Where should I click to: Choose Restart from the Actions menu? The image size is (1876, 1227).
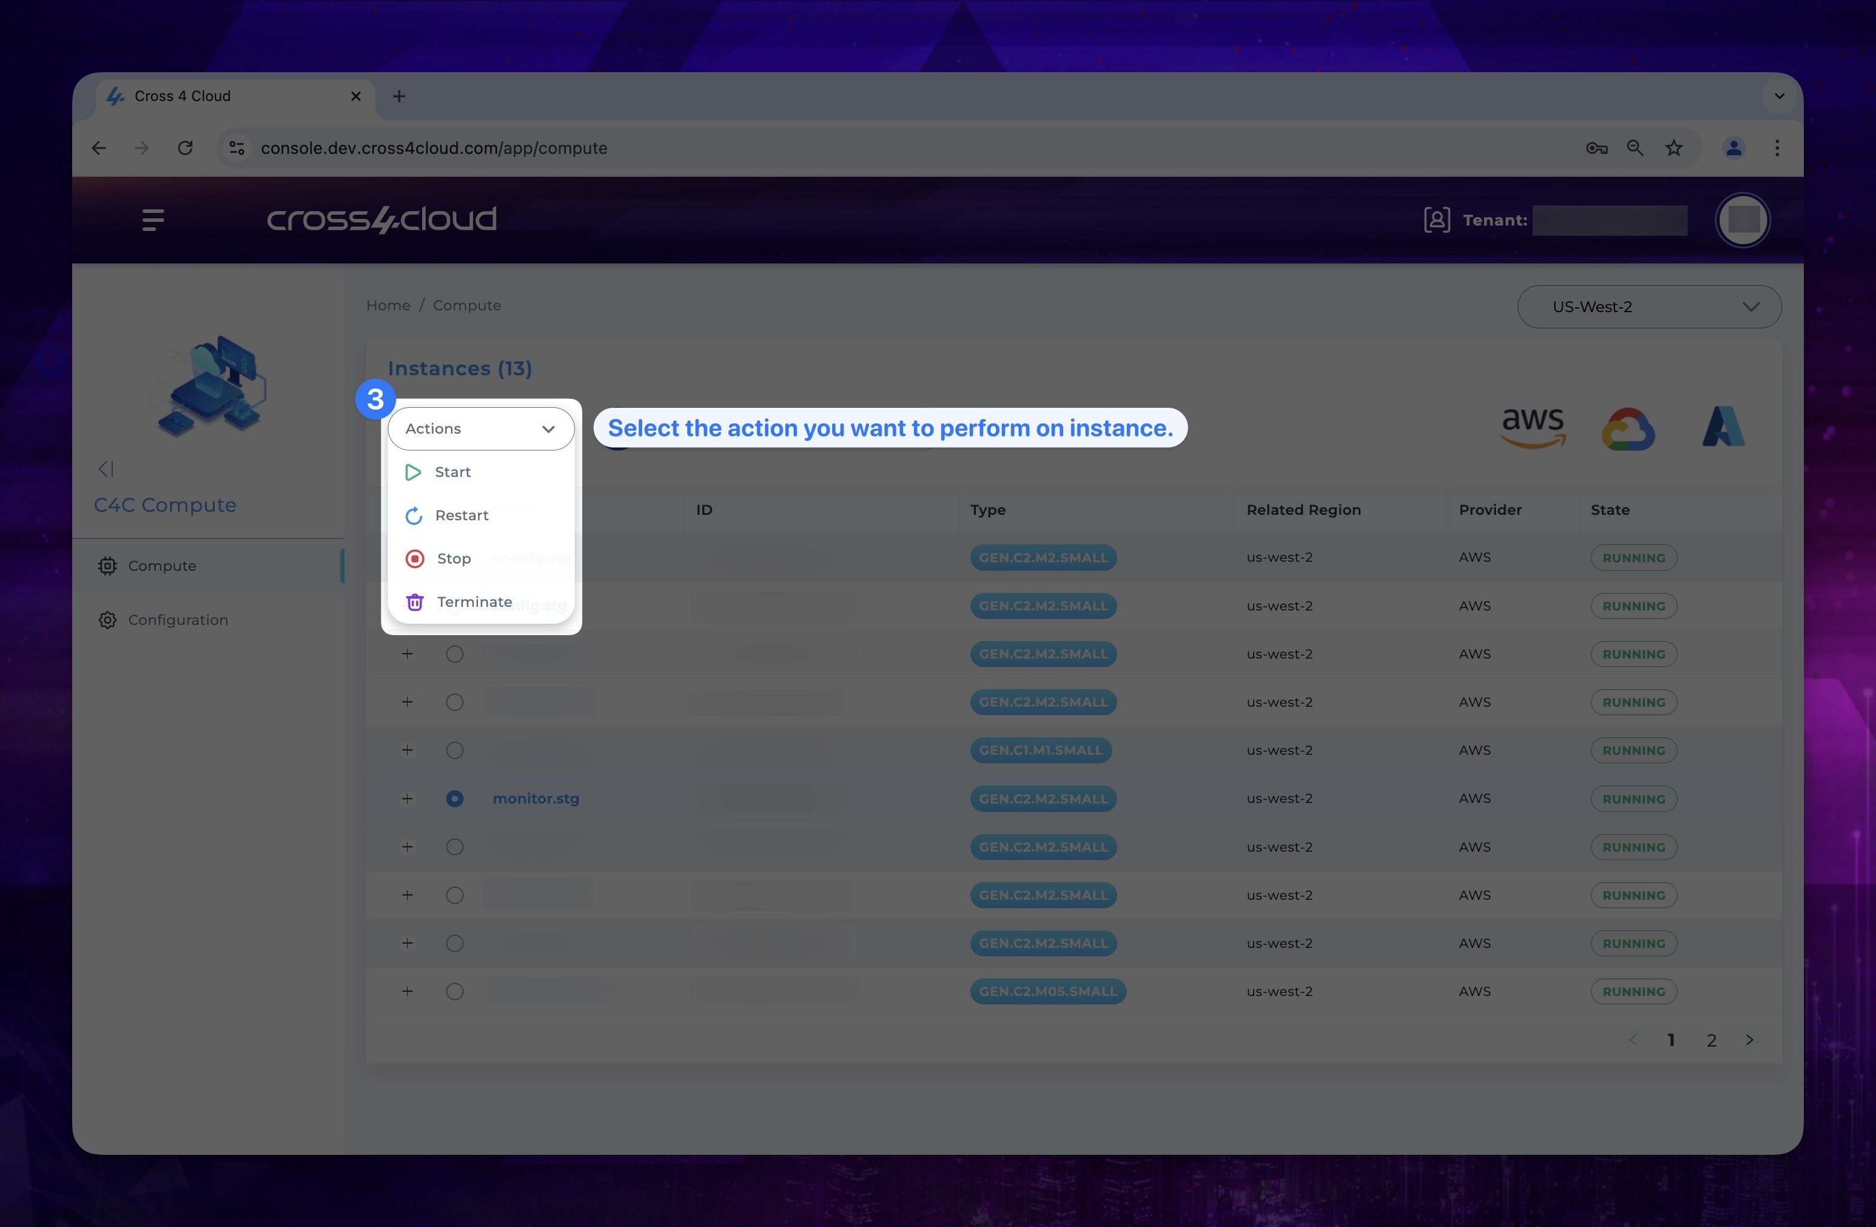pyautogui.click(x=481, y=515)
